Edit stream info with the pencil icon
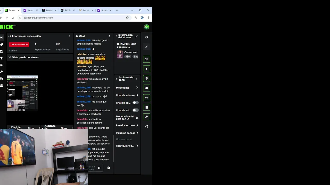 pyautogui.click(x=136, y=36)
